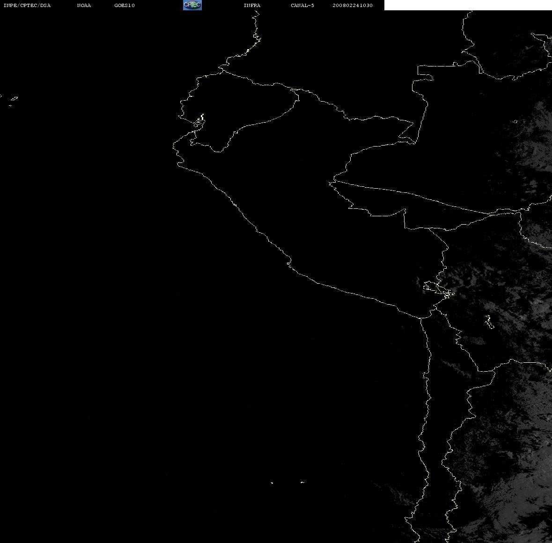Click the INPE/CPTEC/DSA header label
The height and width of the screenshot is (543, 552).
click(x=27, y=5)
